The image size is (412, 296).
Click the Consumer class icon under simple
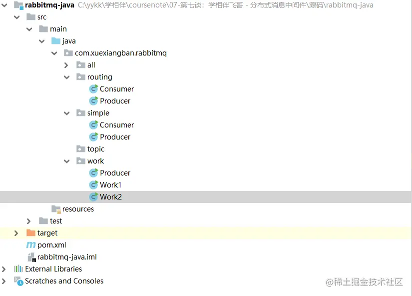(x=93, y=125)
